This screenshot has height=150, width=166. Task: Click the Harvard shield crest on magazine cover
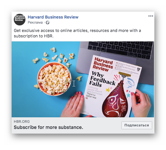[138, 69]
